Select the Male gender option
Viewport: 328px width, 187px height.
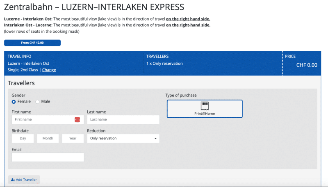tap(38, 101)
